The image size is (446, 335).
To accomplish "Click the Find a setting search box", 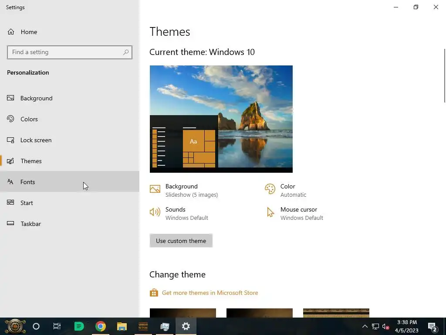I will point(70,52).
